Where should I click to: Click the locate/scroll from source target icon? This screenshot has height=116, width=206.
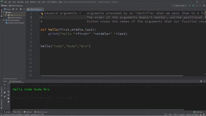point(13,9)
